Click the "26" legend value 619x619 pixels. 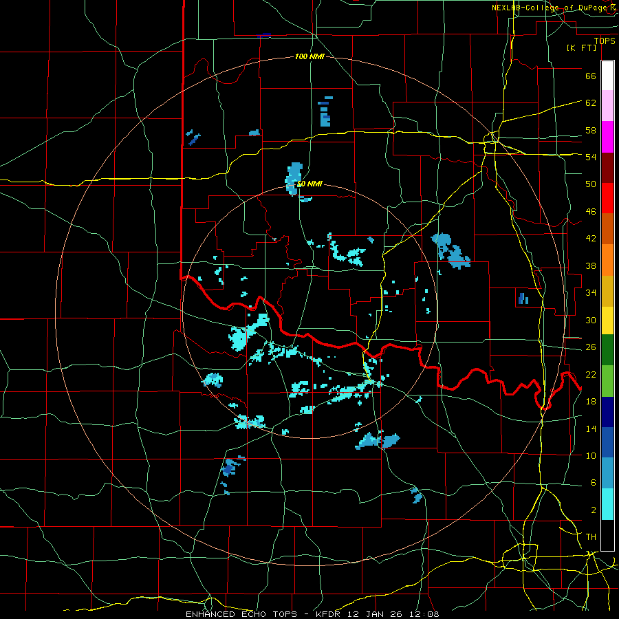tap(591, 347)
